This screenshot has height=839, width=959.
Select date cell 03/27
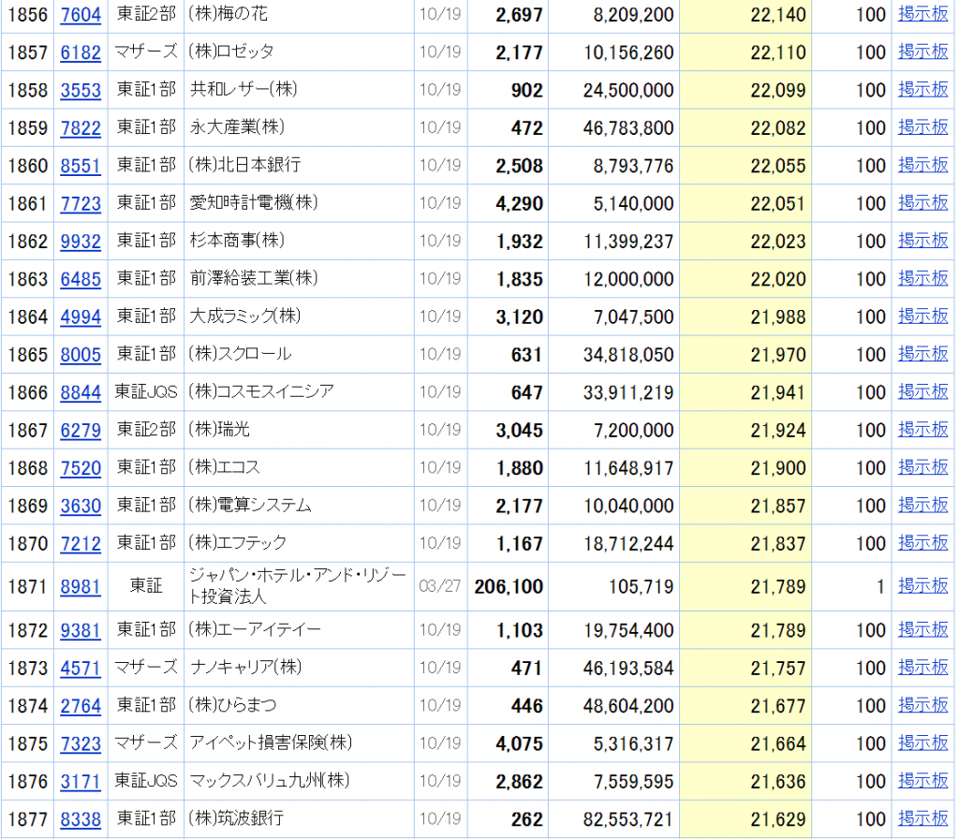(x=440, y=587)
